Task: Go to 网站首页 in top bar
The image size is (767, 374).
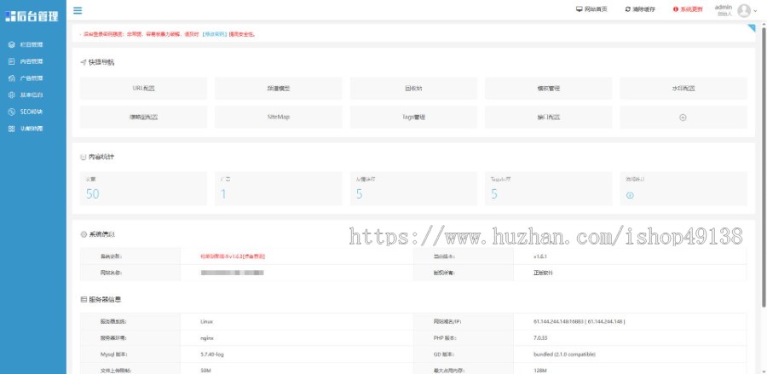Action: (596, 9)
